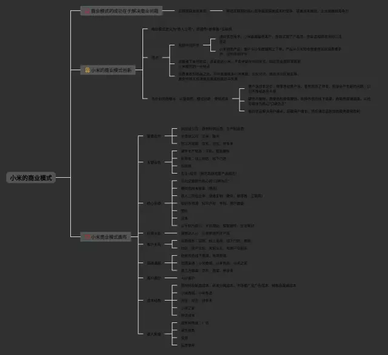
Task: Click the pink icon on 商业模式的成功在于解决商业问题
Action: pos(87,11)
